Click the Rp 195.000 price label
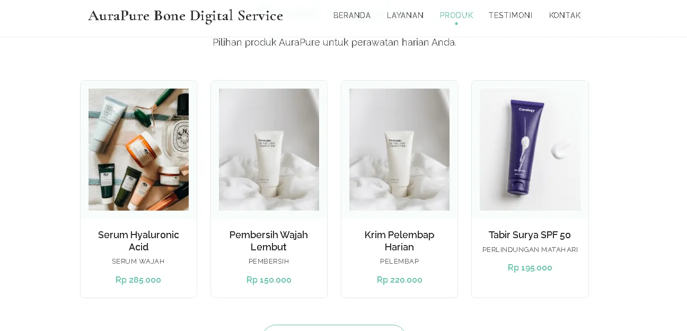Viewport: 687px width, 331px height. 530,268
